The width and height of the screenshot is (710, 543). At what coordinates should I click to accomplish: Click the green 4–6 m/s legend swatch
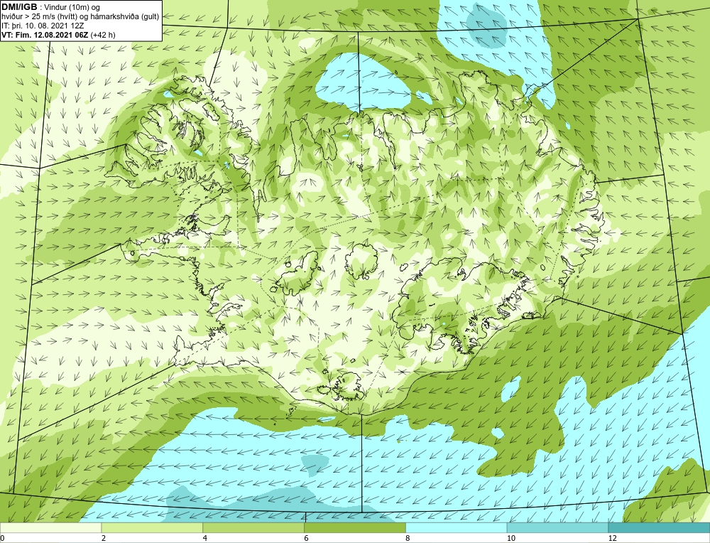pos(253,527)
